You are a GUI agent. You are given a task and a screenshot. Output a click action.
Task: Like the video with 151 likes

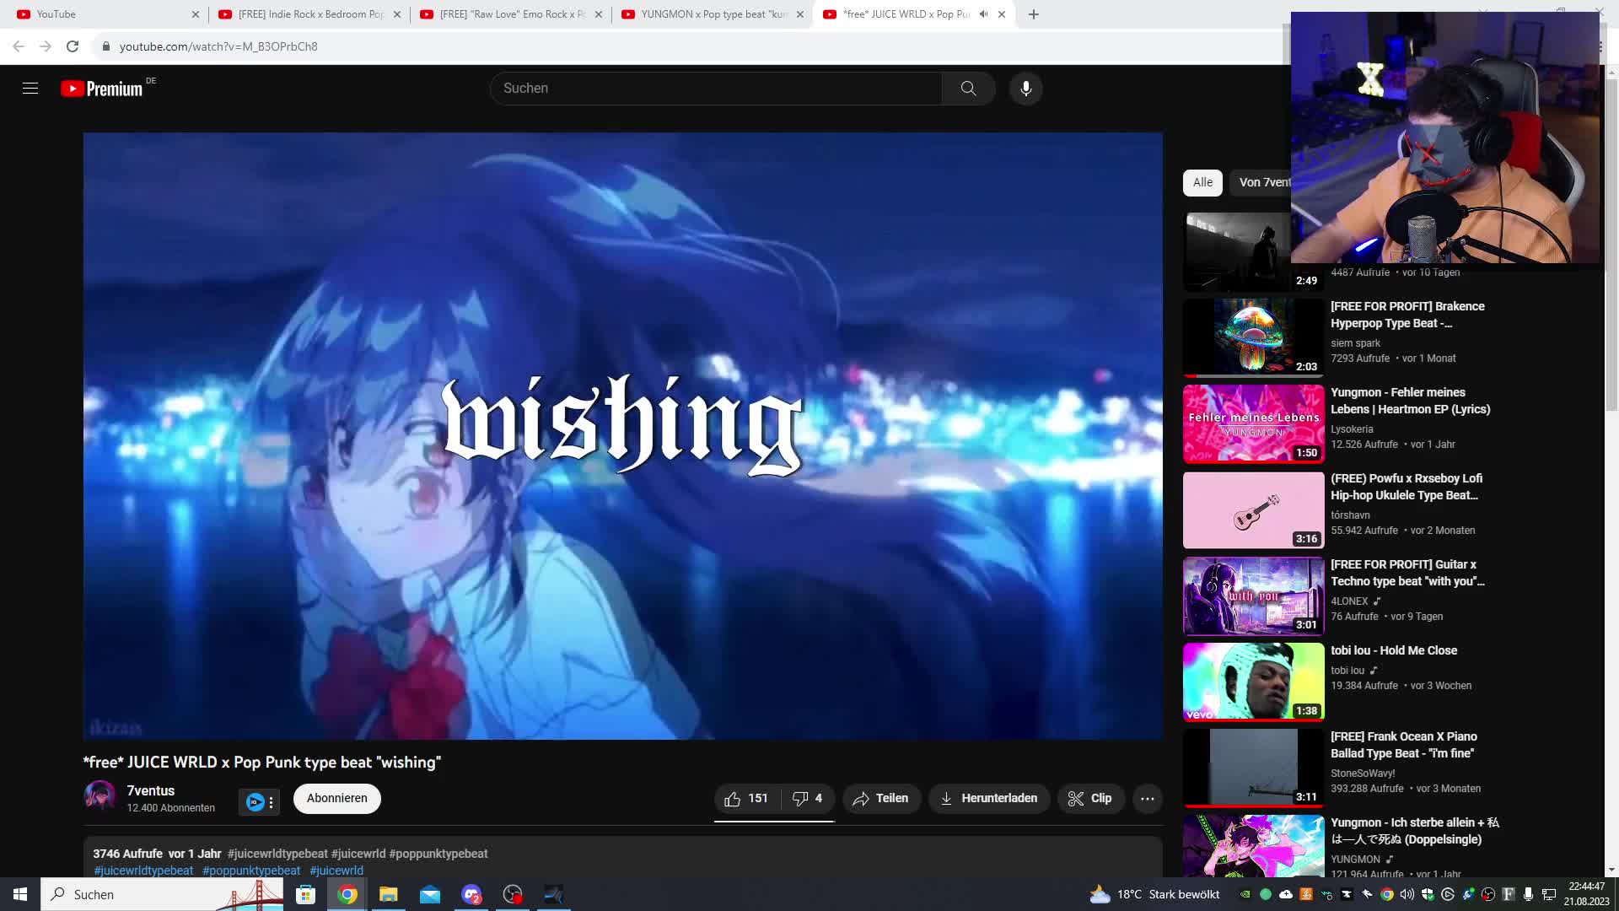[747, 798]
